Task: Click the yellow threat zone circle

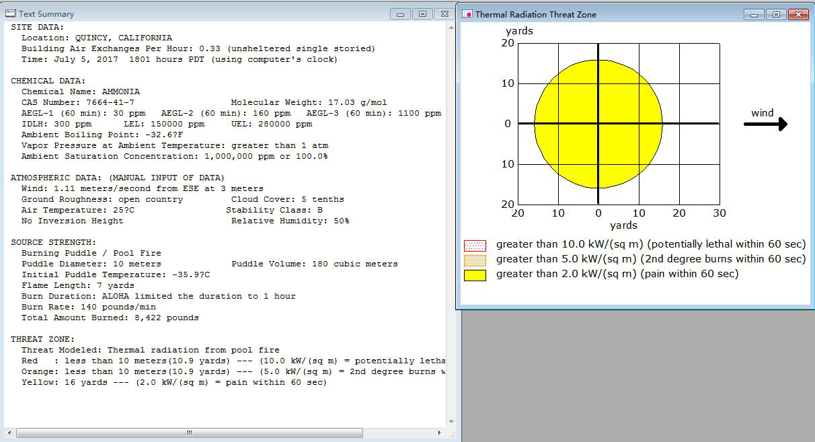Action: tap(598, 124)
